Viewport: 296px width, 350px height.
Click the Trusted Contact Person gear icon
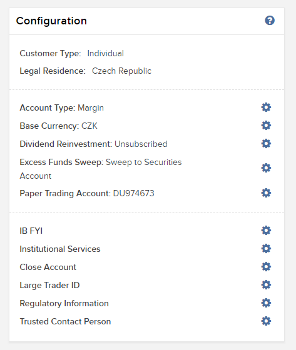[266, 321]
